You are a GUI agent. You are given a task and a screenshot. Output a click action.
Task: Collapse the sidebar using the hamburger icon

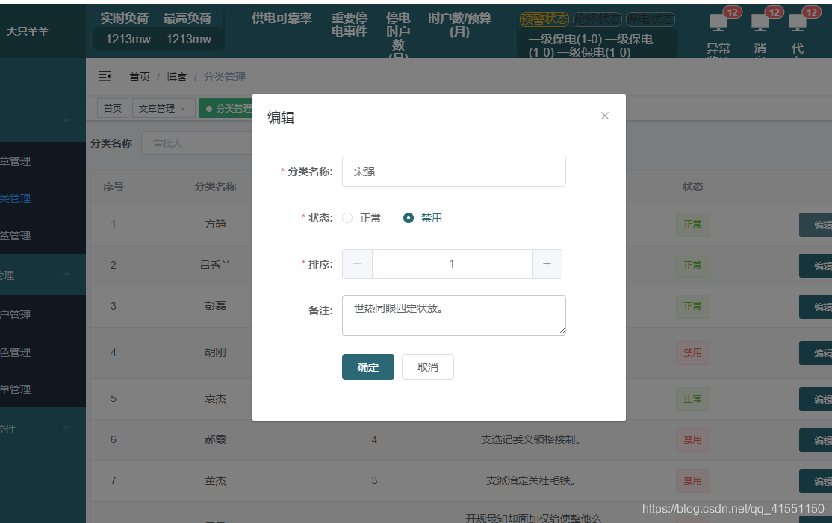(104, 76)
